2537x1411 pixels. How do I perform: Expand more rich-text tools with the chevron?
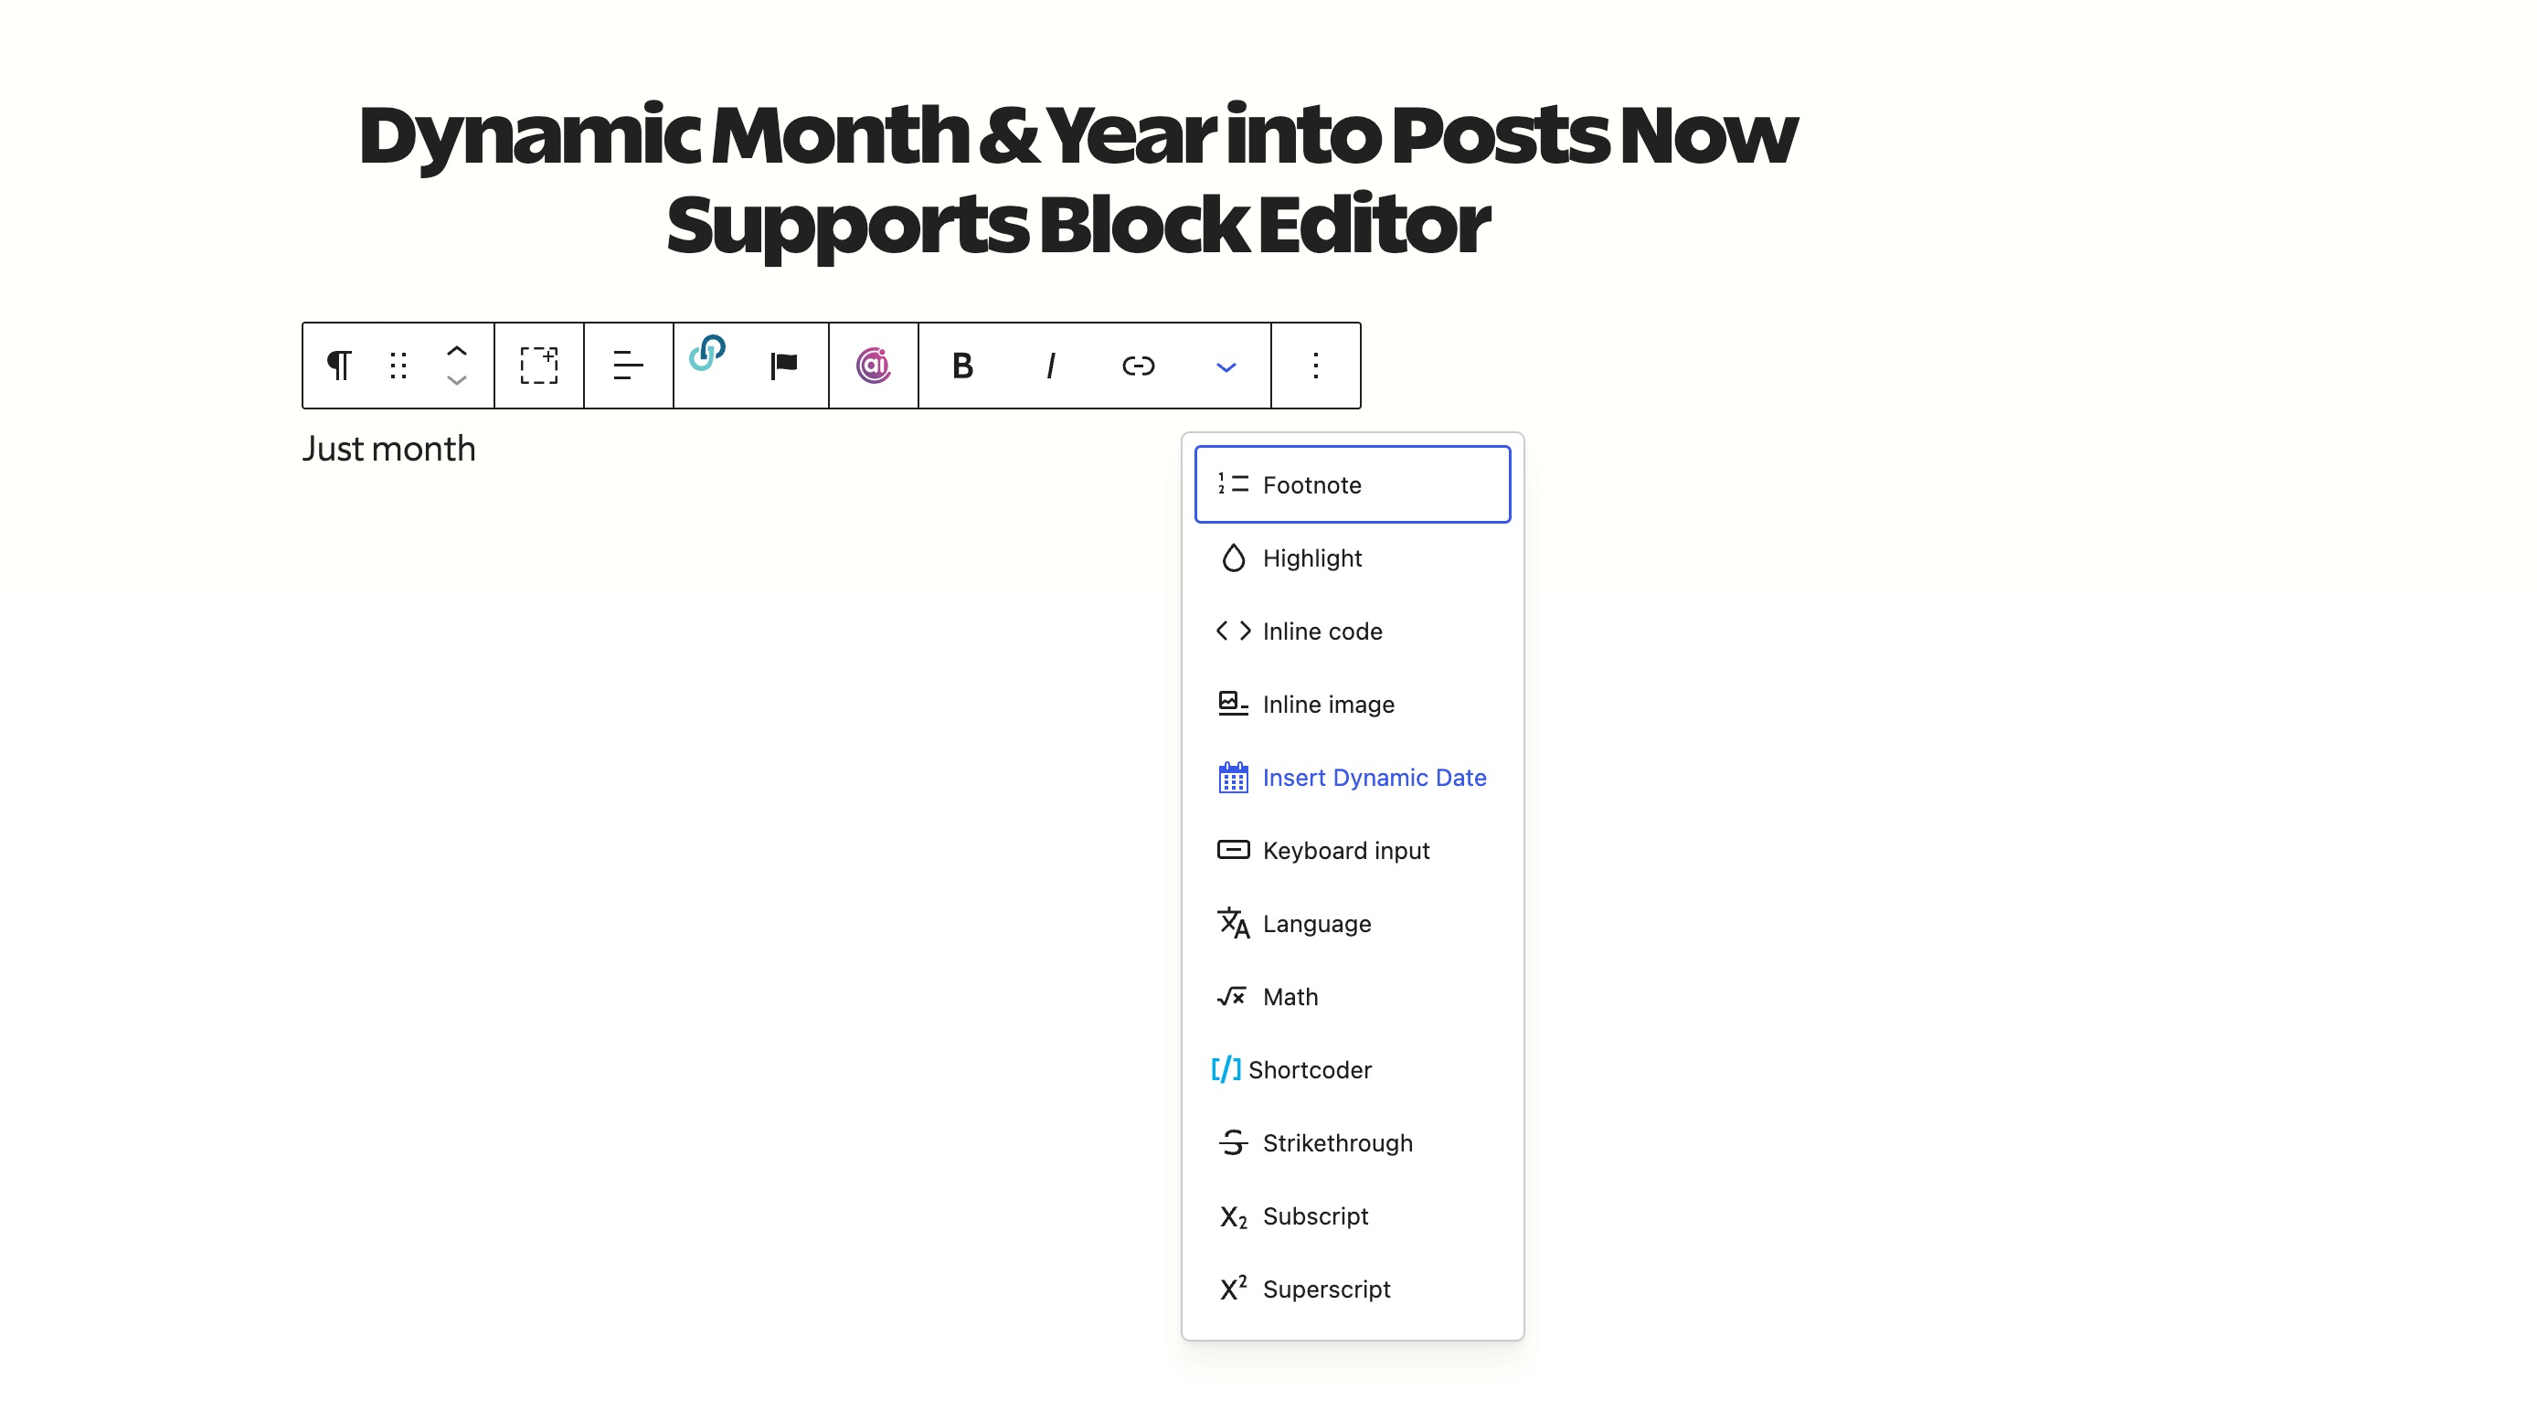coord(1226,366)
